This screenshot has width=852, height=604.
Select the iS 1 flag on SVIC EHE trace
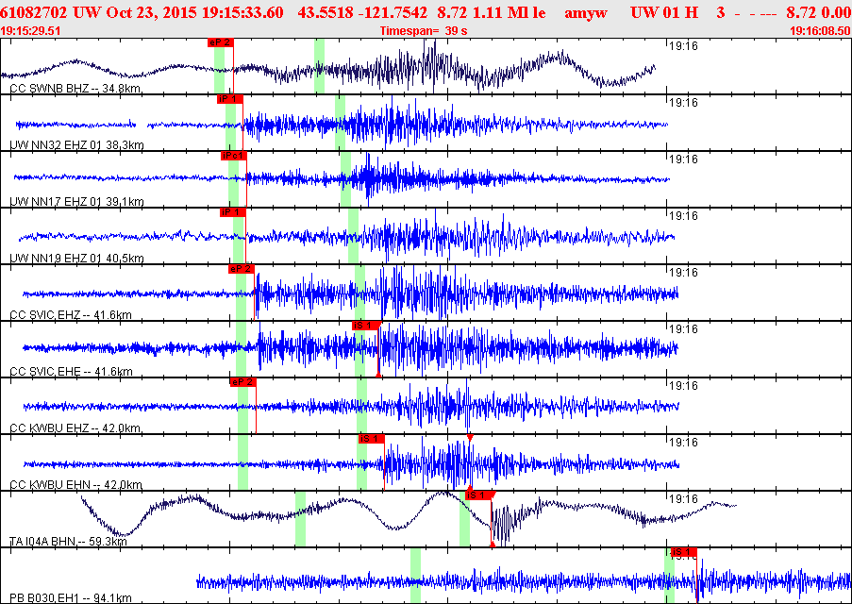(x=364, y=325)
